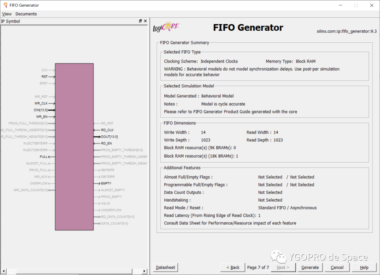Click the grayed WR_DATA_COUNT[9:0] port label

click(31, 190)
